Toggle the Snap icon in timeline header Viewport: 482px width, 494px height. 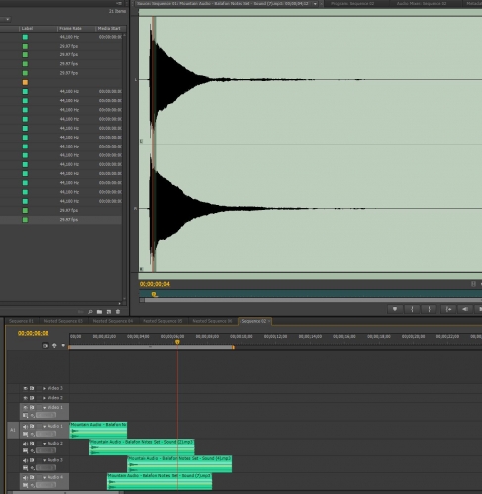46,346
